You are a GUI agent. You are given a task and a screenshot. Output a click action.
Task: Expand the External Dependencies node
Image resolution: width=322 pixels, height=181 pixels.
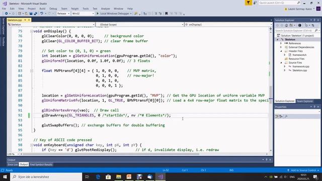(x=281, y=47)
